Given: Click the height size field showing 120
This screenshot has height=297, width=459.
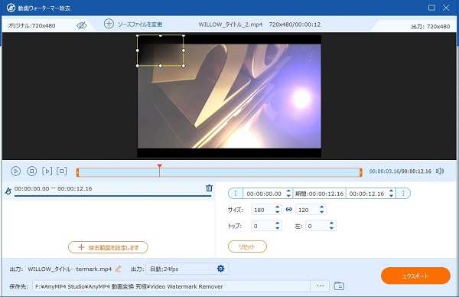Looking at the screenshot, I should click(x=307, y=210).
